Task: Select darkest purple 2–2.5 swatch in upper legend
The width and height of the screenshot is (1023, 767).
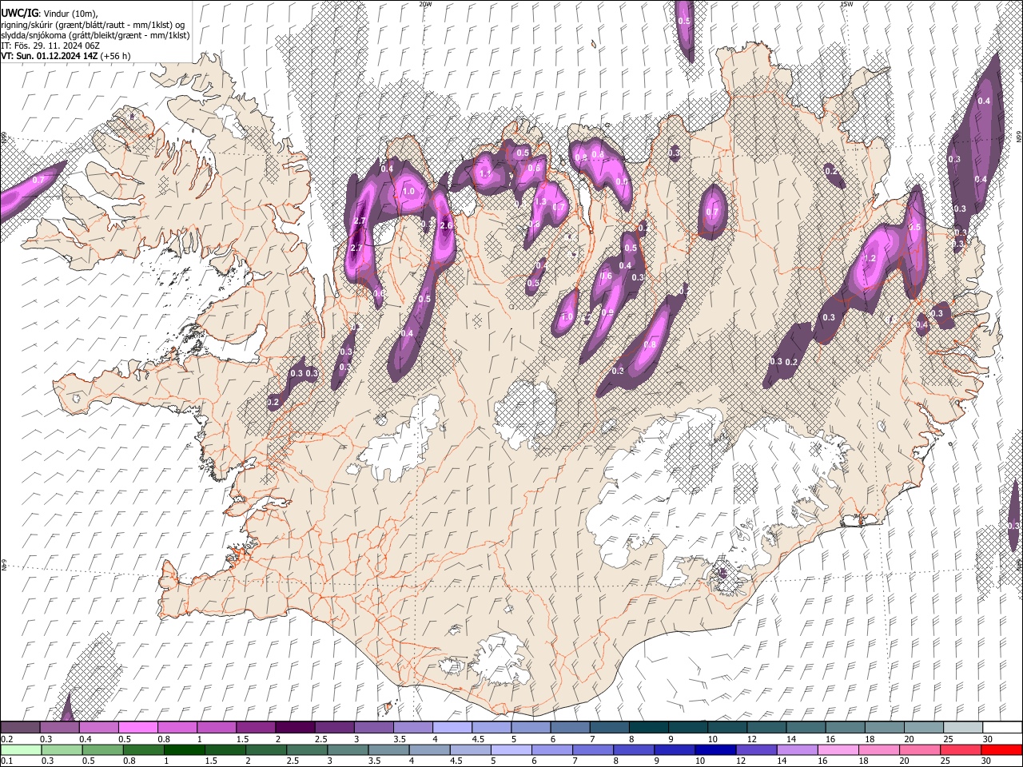Action: click(x=295, y=728)
